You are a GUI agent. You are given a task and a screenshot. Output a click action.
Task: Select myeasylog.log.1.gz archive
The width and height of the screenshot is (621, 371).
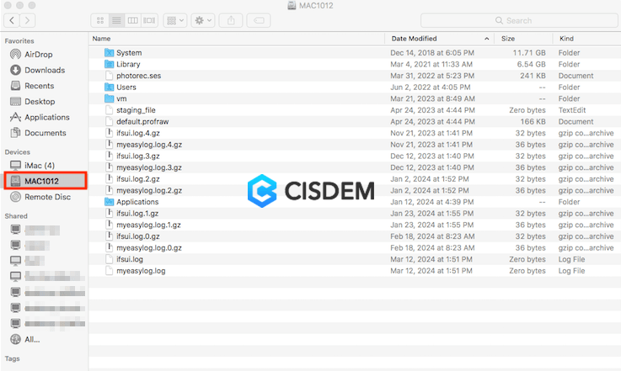(x=148, y=225)
